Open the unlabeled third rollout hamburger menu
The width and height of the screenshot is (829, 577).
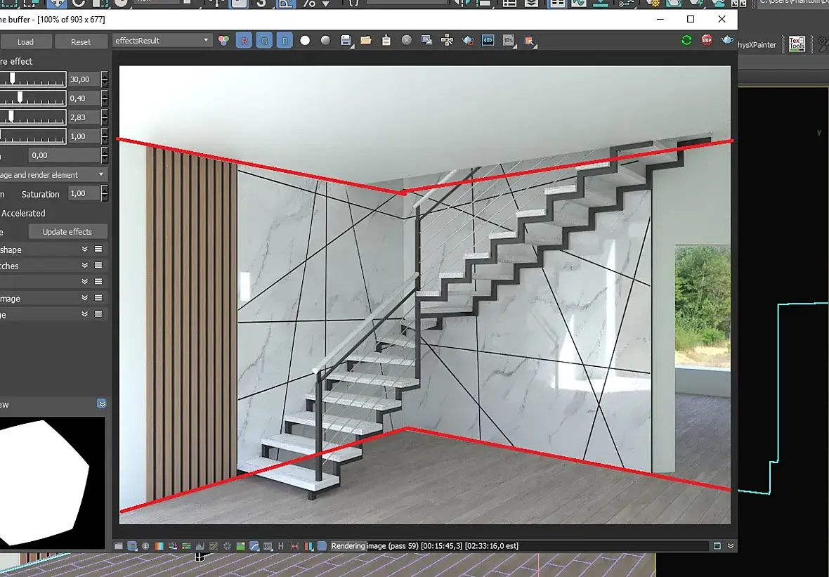click(x=98, y=281)
